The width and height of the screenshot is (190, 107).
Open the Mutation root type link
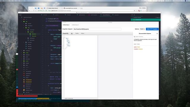point(141,49)
